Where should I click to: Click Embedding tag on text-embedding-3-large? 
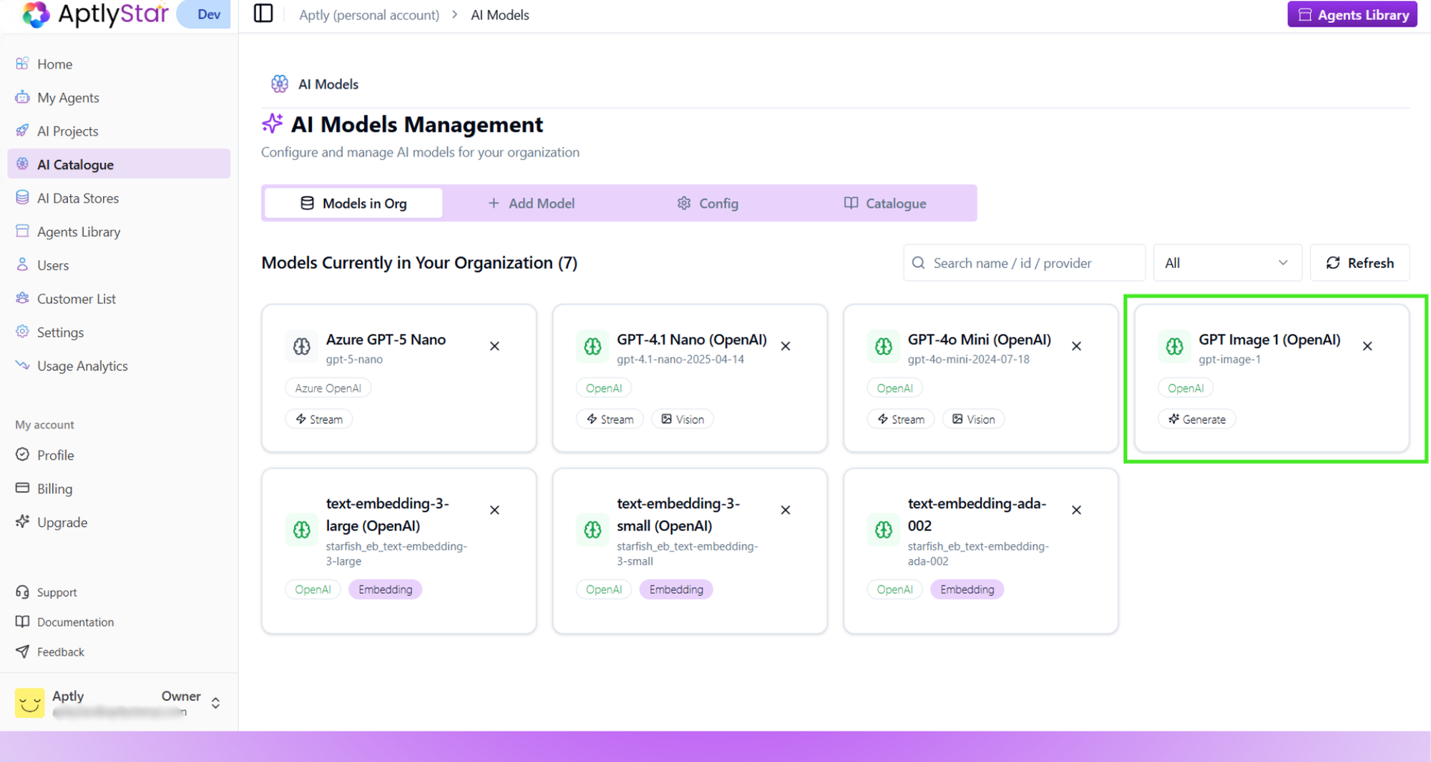click(386, 589)
